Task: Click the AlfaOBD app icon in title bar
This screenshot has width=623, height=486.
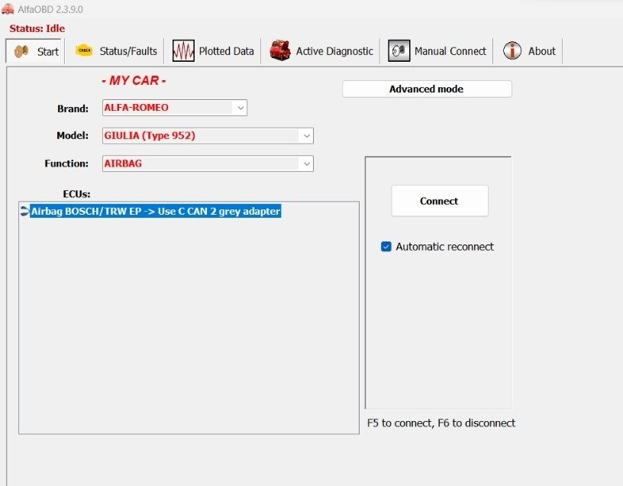Action: tap(8, 8)
